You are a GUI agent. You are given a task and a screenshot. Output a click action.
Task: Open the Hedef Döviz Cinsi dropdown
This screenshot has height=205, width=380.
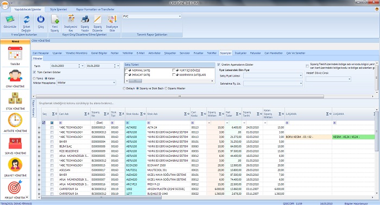[349, 79]
